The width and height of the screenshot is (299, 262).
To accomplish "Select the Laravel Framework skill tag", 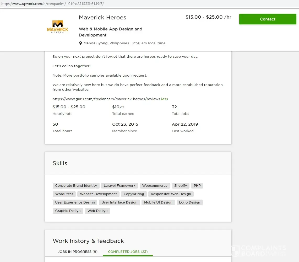I will [119, 186].
